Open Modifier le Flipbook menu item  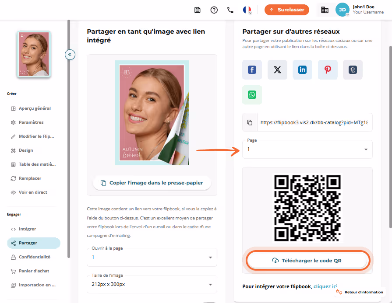tap(32, 136)
